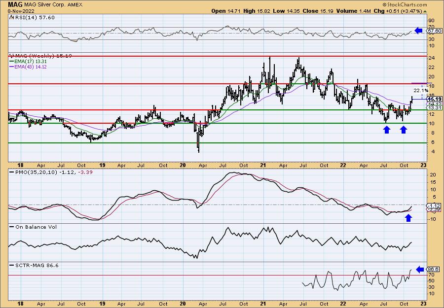The width and height of the screenshot is (444, 308).
Task: Click the High 15.82 value
Action: (257, 11)
